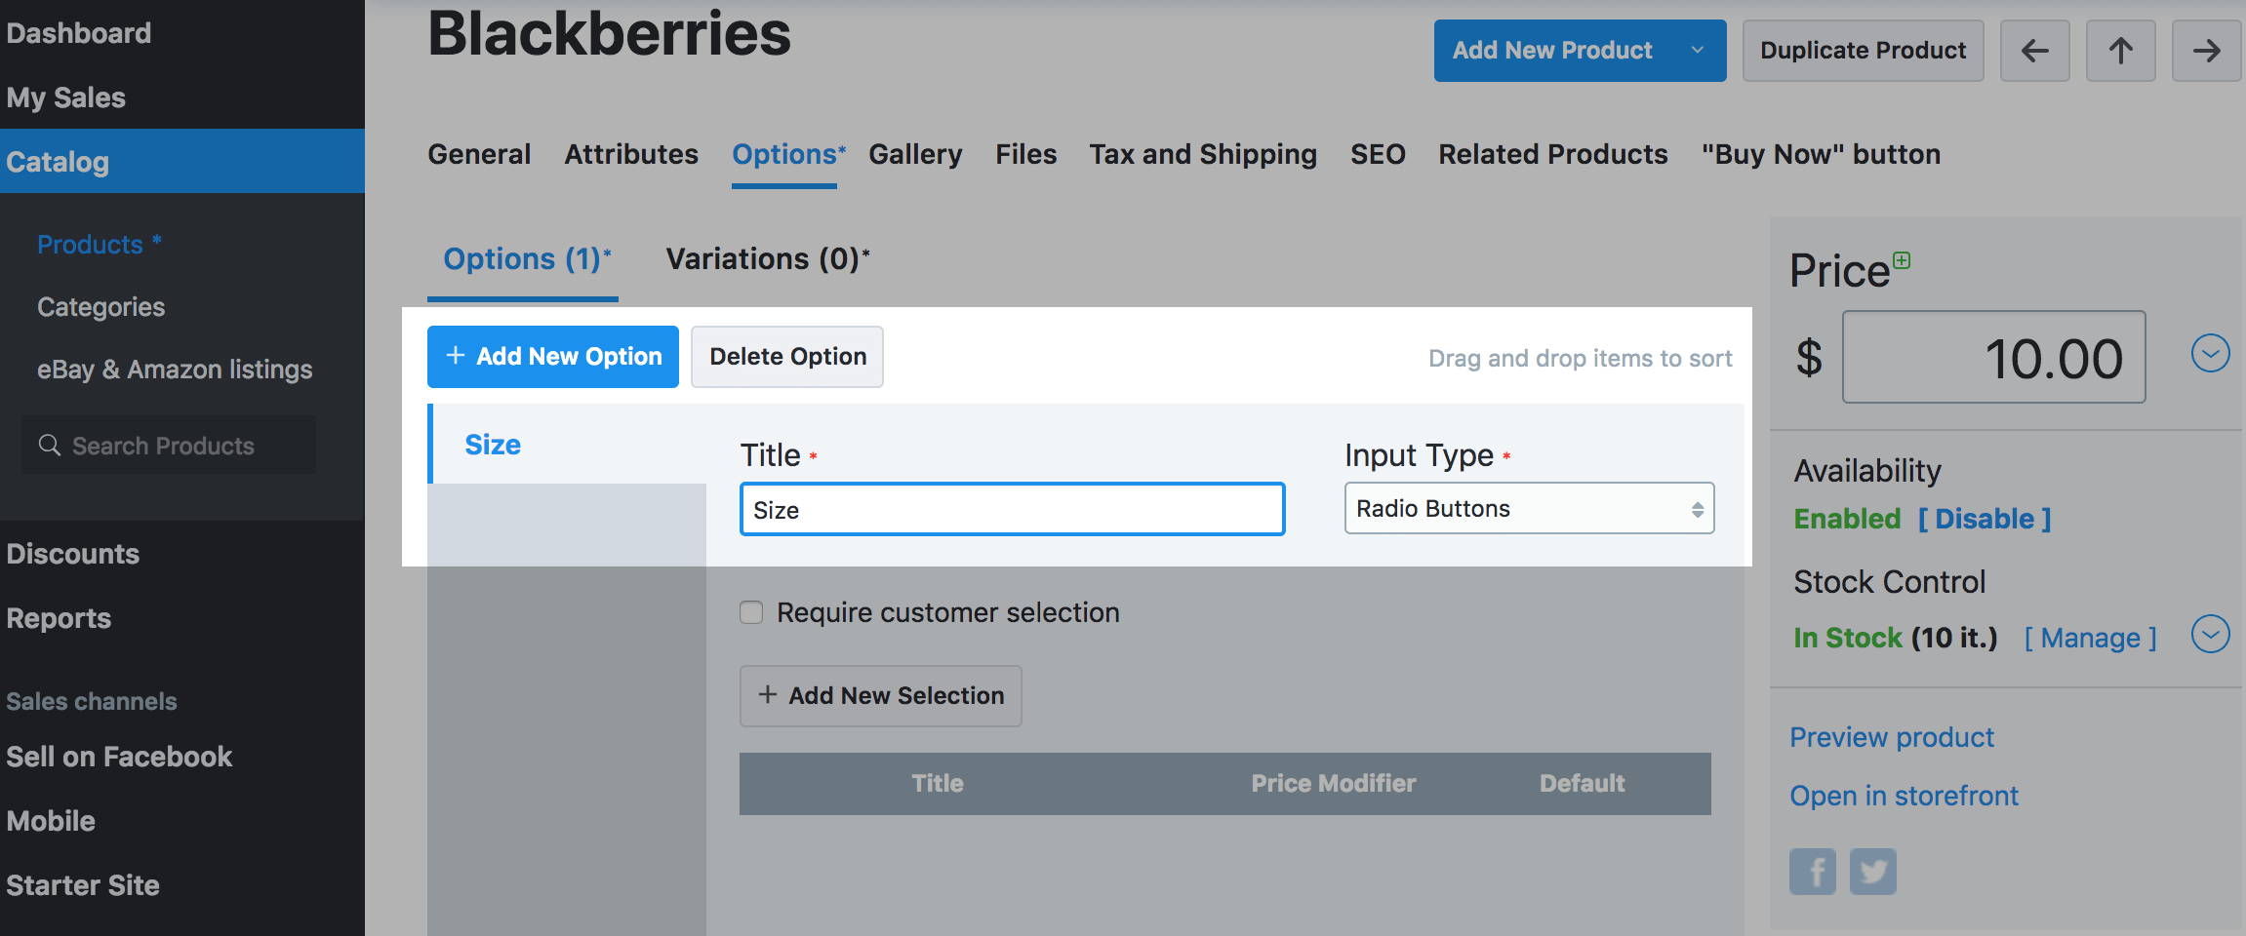This screenshot has height=936, width=2246.
Task: Open the Input Type Radio Buttons dropdown
Action: tap(1529, 508)
